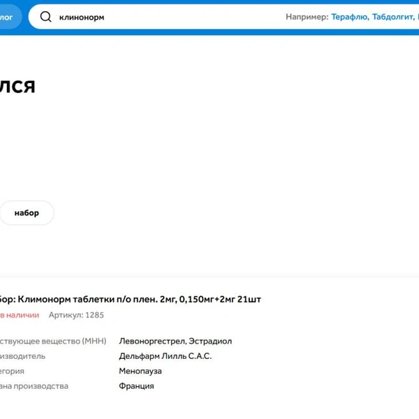Select the набор filter chip
Viewport: 419px width, 419px height.
[27, 213]
